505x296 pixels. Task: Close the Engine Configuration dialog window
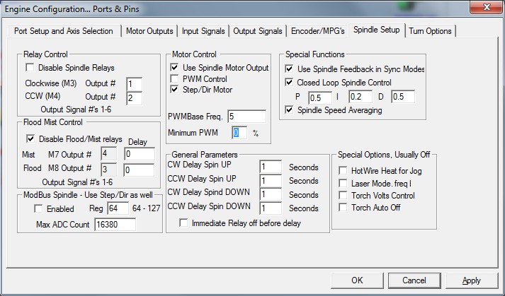coord(486,8)
